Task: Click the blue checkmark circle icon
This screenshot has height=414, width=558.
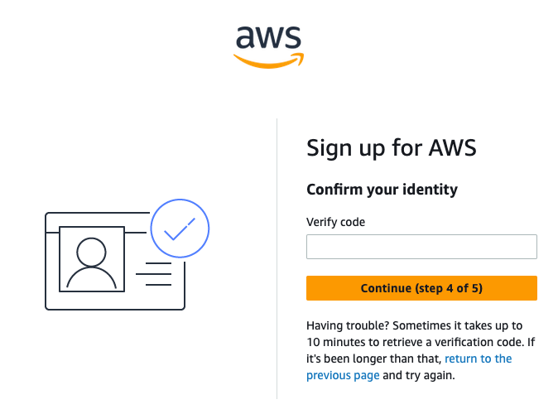Action: (180, 229)
